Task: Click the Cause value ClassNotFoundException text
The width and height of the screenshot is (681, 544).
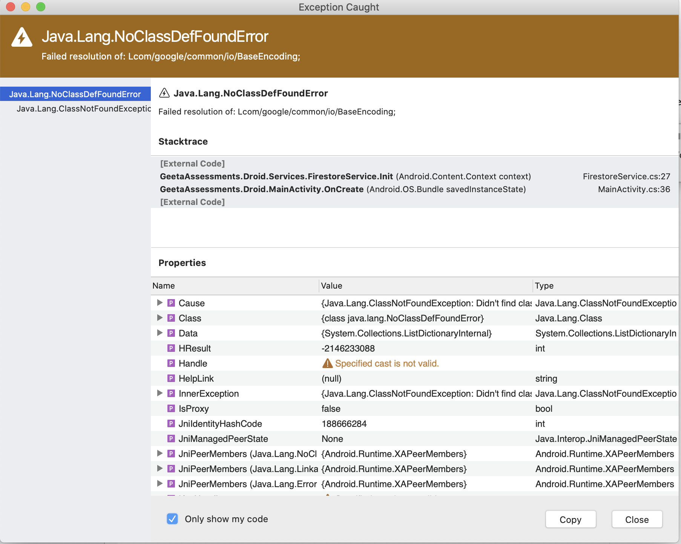Action: click(x=426, y=303)
